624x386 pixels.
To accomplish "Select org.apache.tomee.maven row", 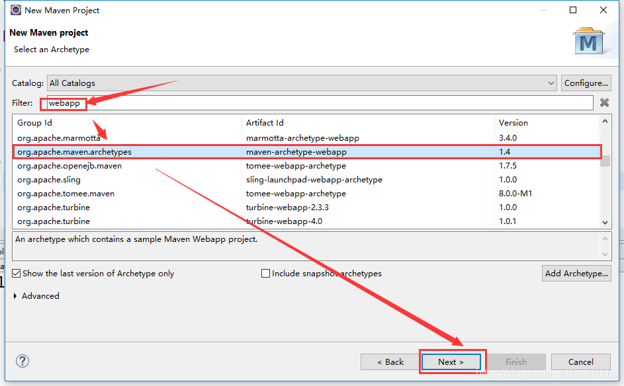I will [306, 194].
